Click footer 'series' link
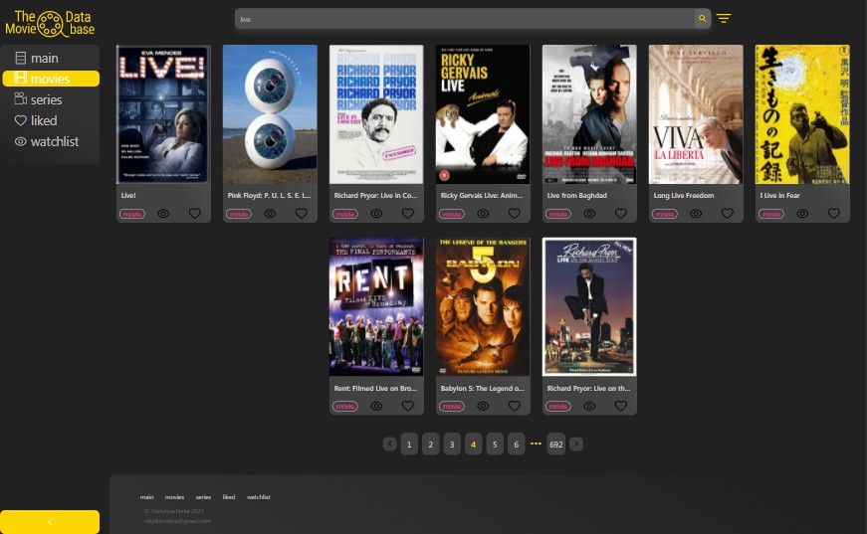This screenshot has height=534, width=867. click(203, 497)
